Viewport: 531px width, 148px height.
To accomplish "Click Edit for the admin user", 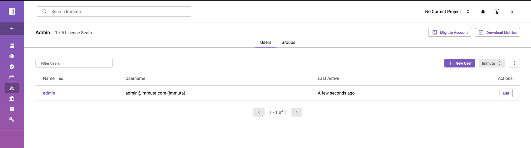I will tap(506, 93).
